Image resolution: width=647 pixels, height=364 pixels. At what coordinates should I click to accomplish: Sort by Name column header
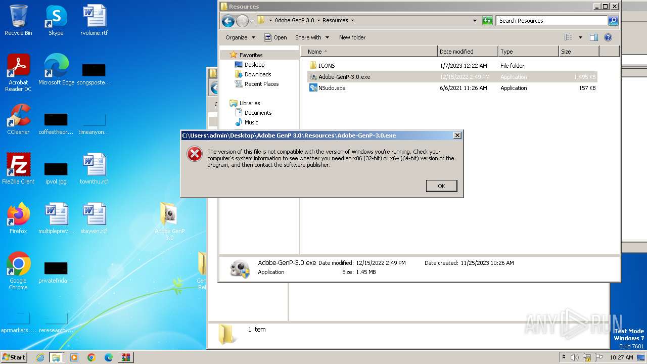coord(368,52)
